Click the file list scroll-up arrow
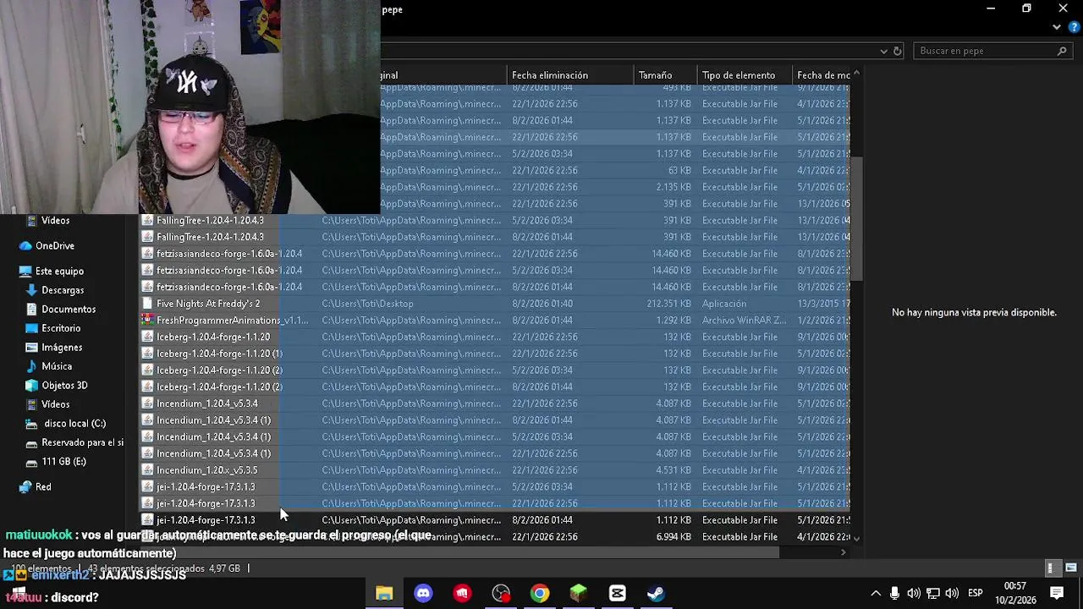The width and height of the screenshot is (1083, 609). (856, 74)
